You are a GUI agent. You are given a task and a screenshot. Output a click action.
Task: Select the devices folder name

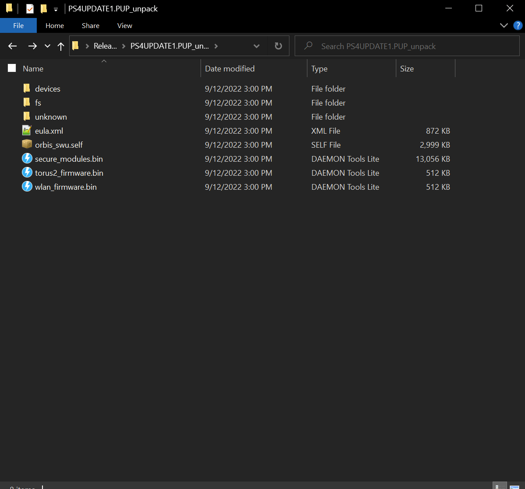[x=48, y=89]
